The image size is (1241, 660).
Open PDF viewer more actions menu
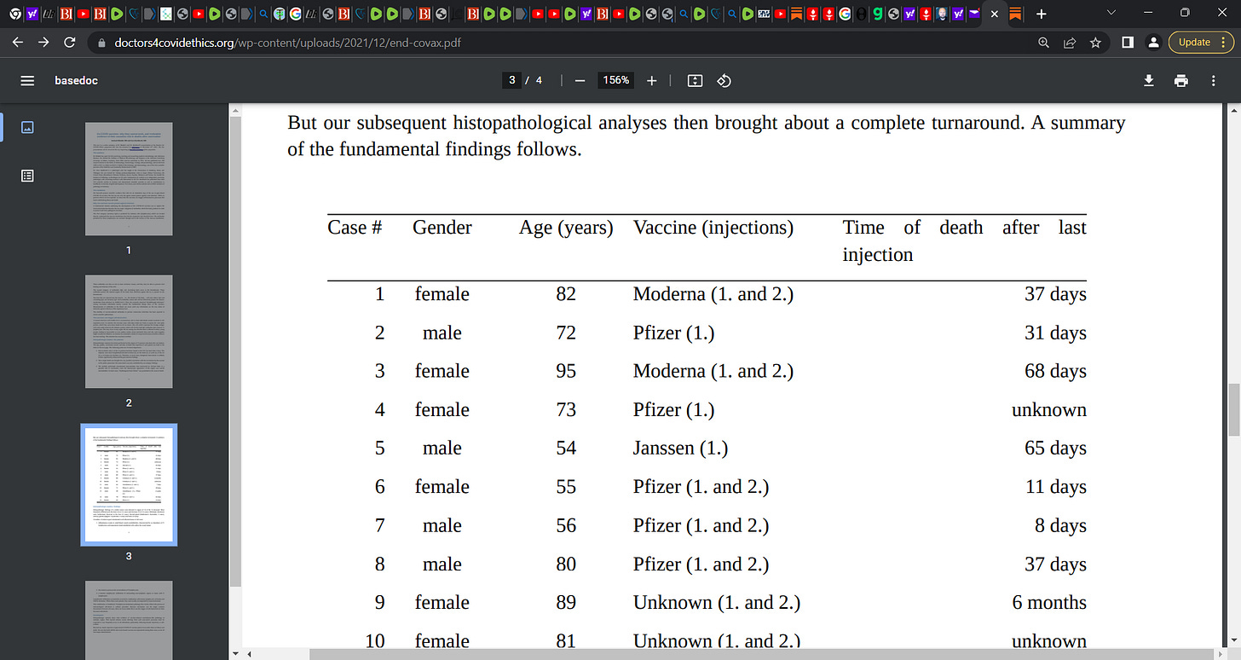pyautogui.click(x=1213, y=80)
